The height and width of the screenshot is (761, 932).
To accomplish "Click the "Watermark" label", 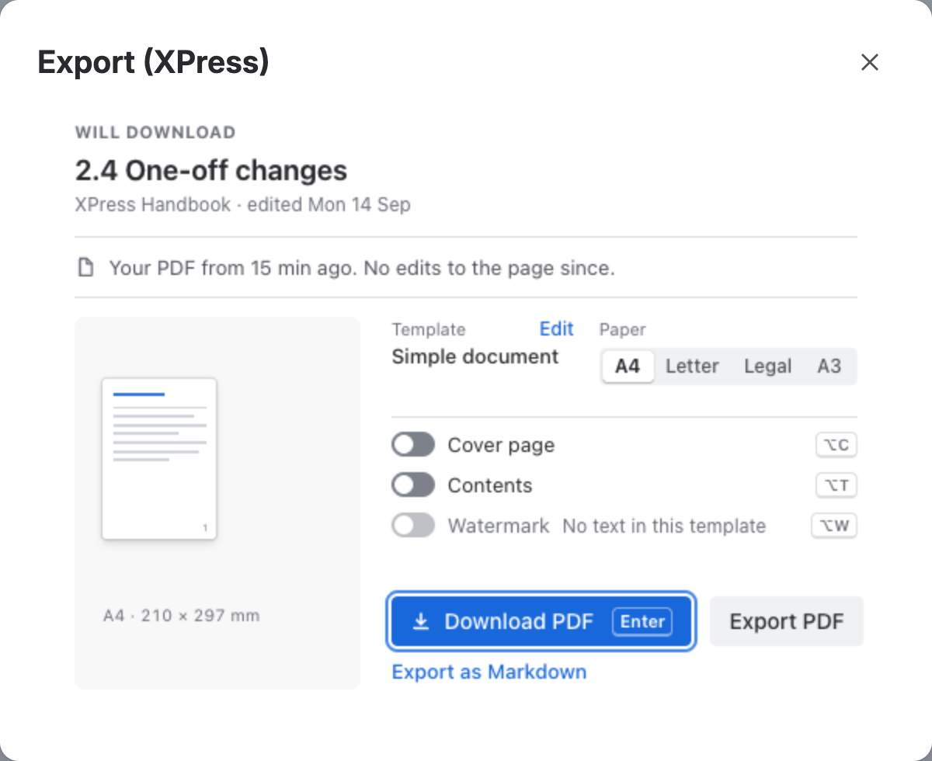I will click(x=499, y=526).
